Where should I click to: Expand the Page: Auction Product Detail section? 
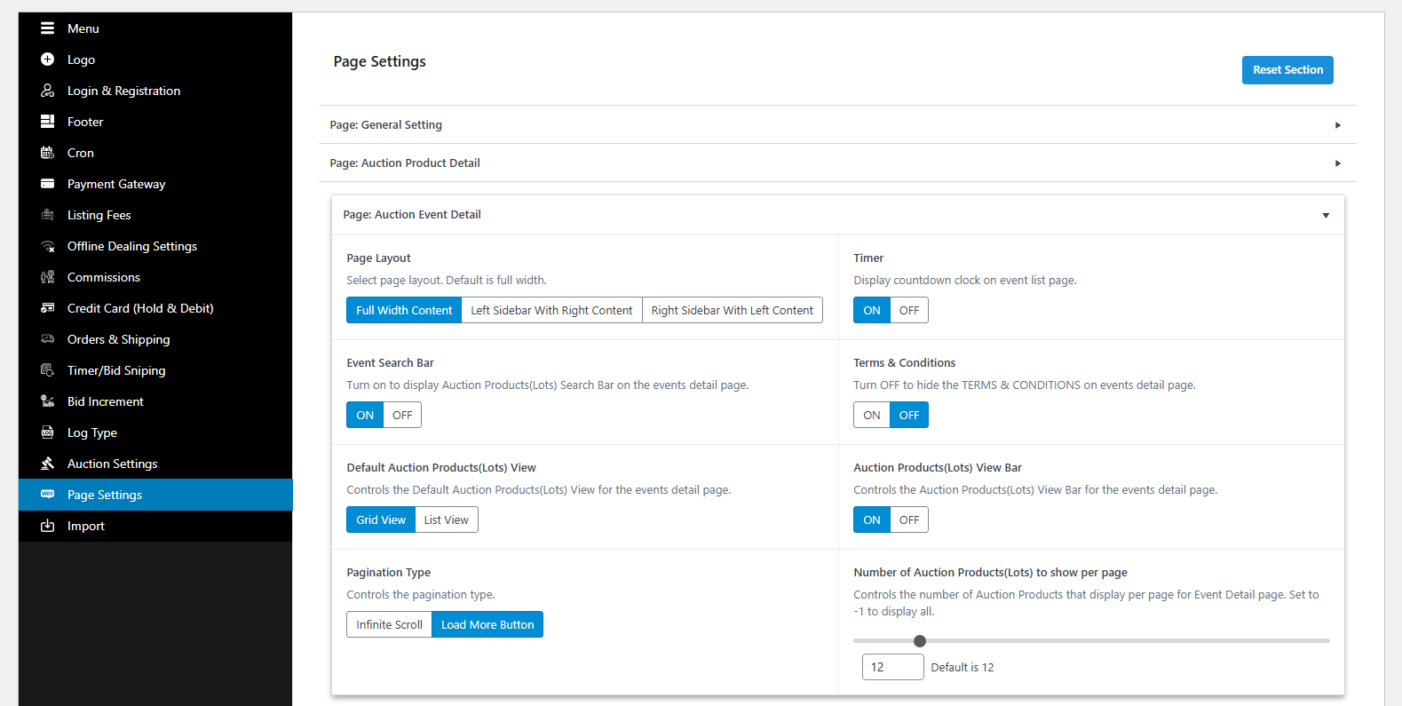(x=837, y=163)
